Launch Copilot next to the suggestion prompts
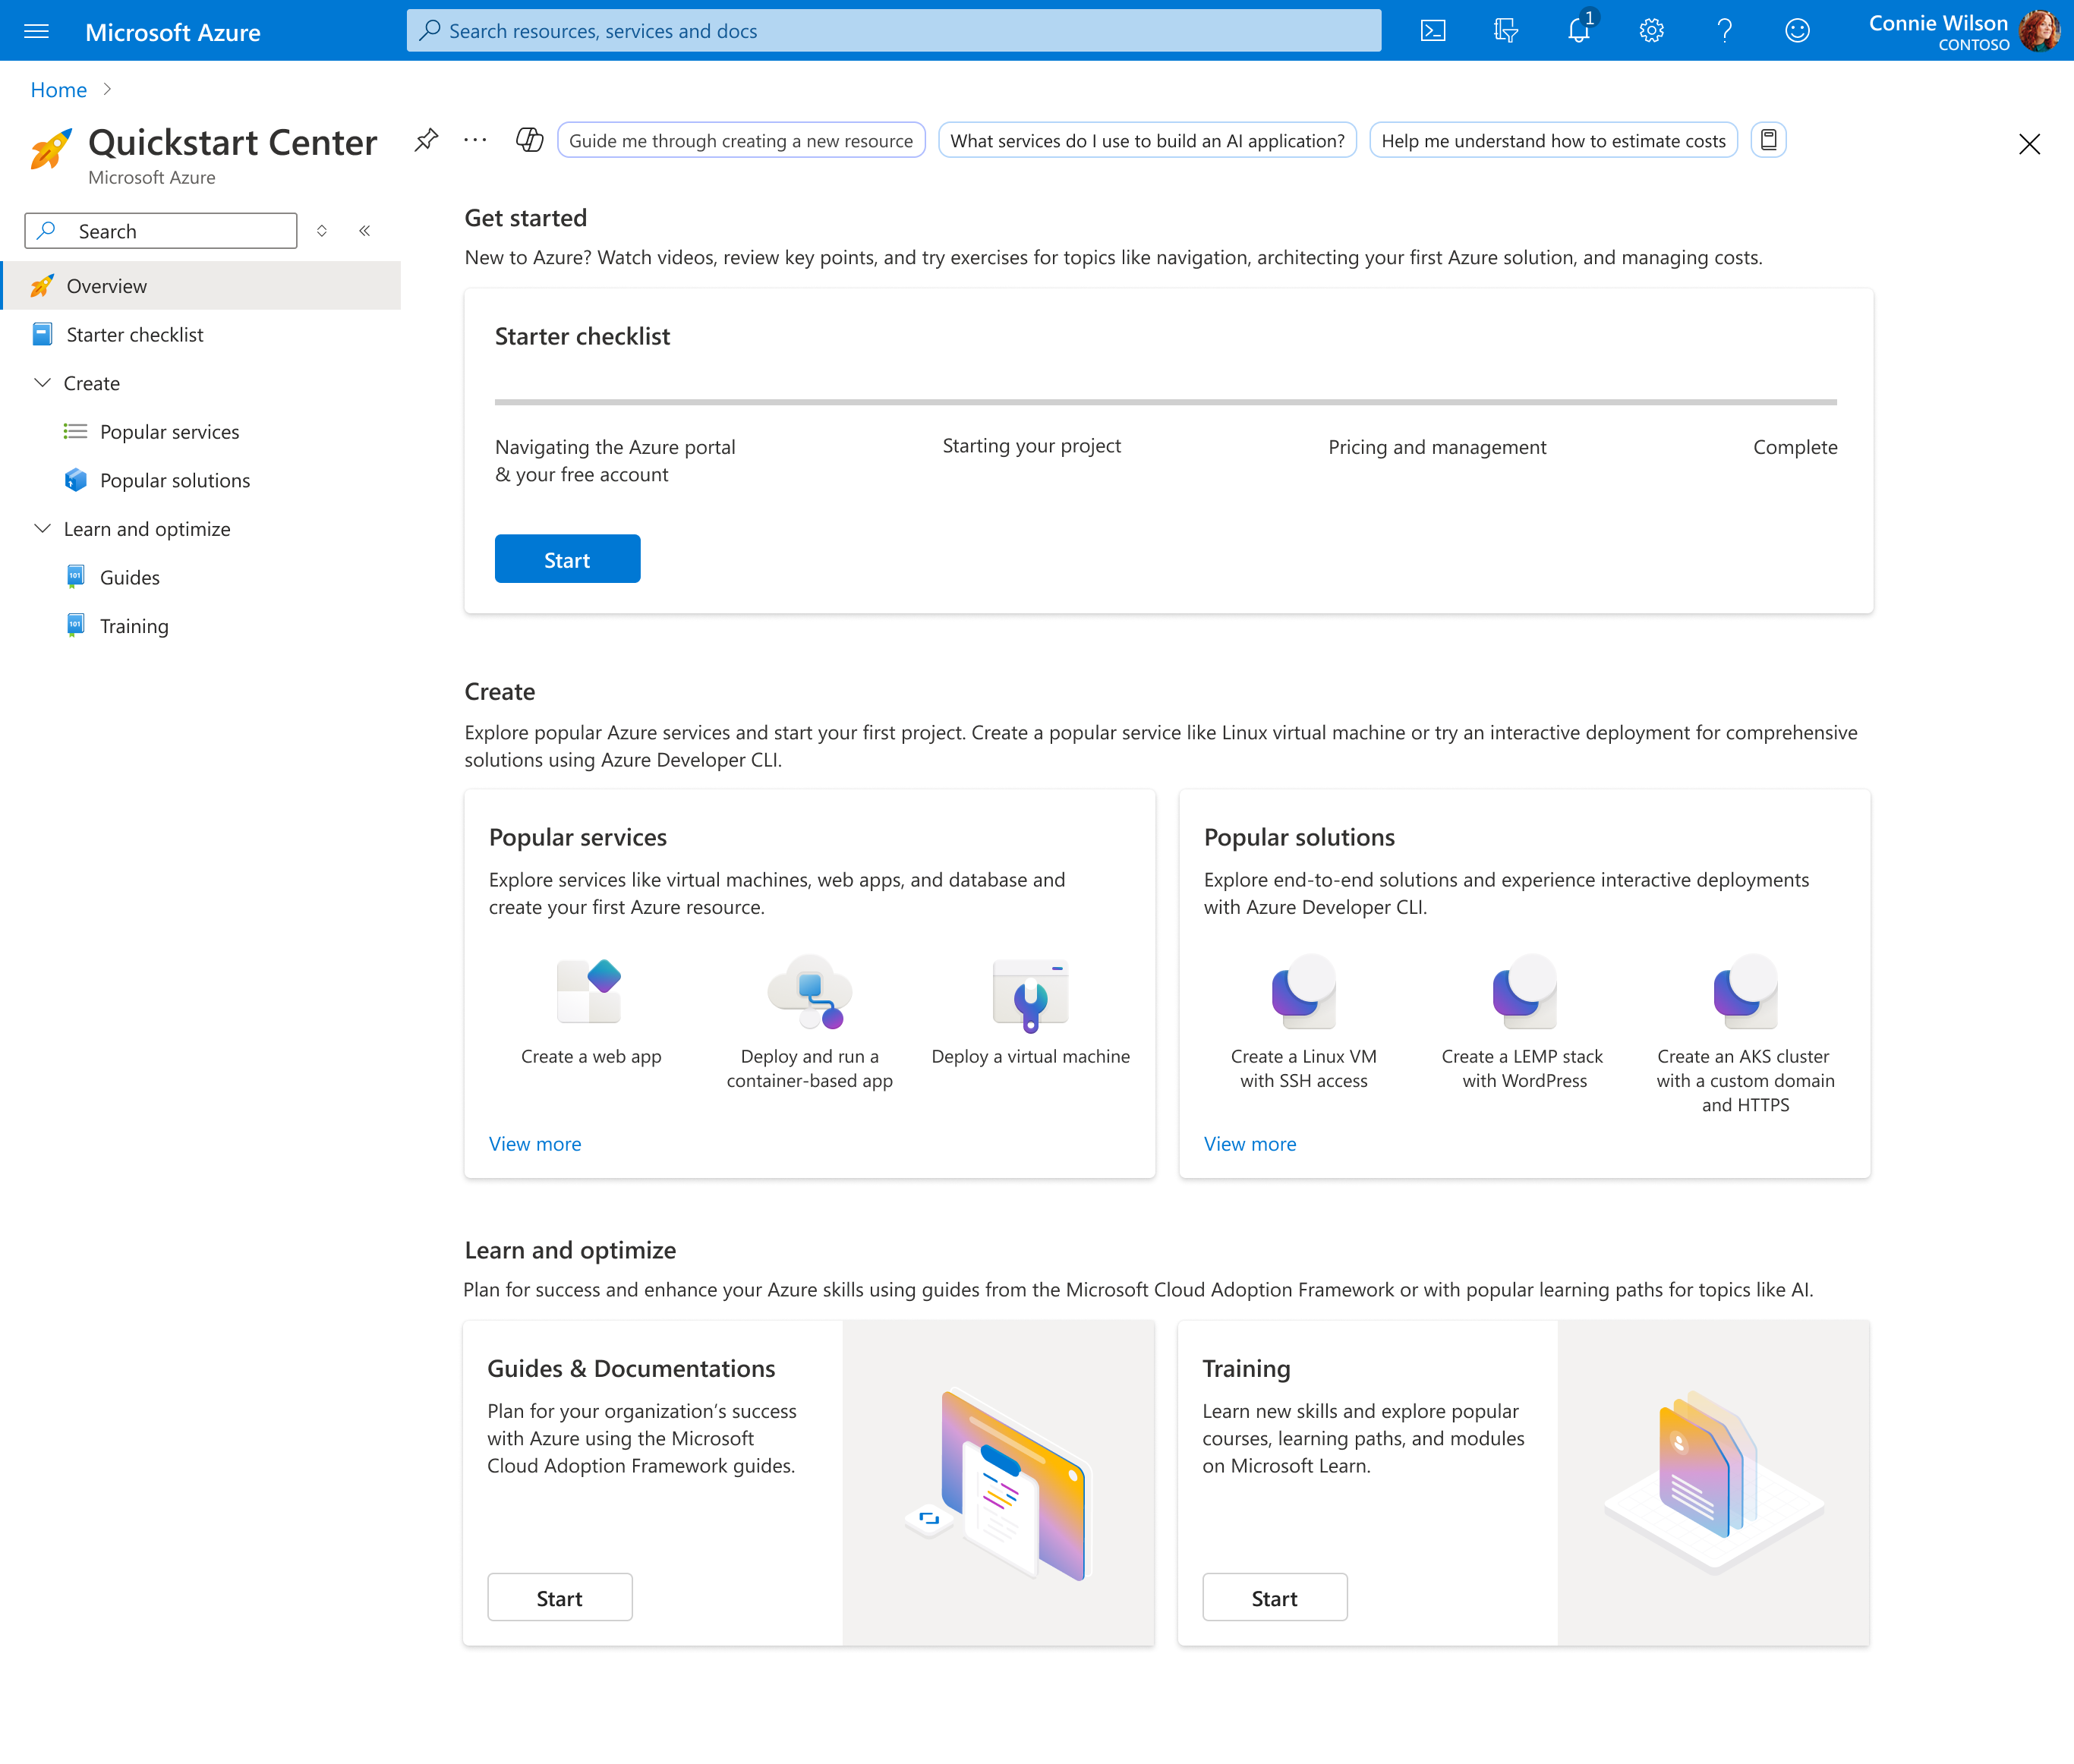2074x1764 pixels. click(529, 140)
